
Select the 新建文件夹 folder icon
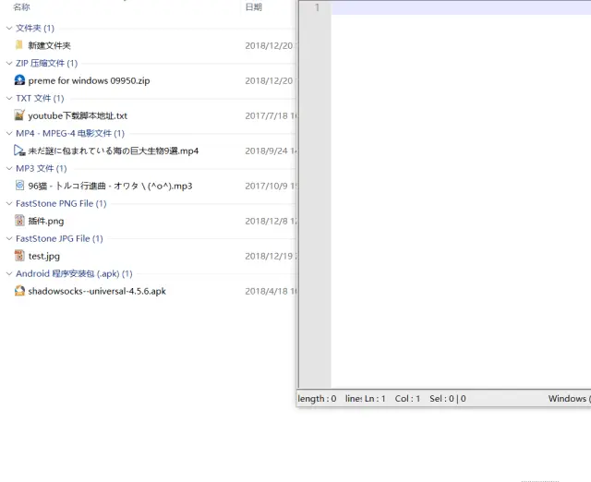(x=18, y=45)
